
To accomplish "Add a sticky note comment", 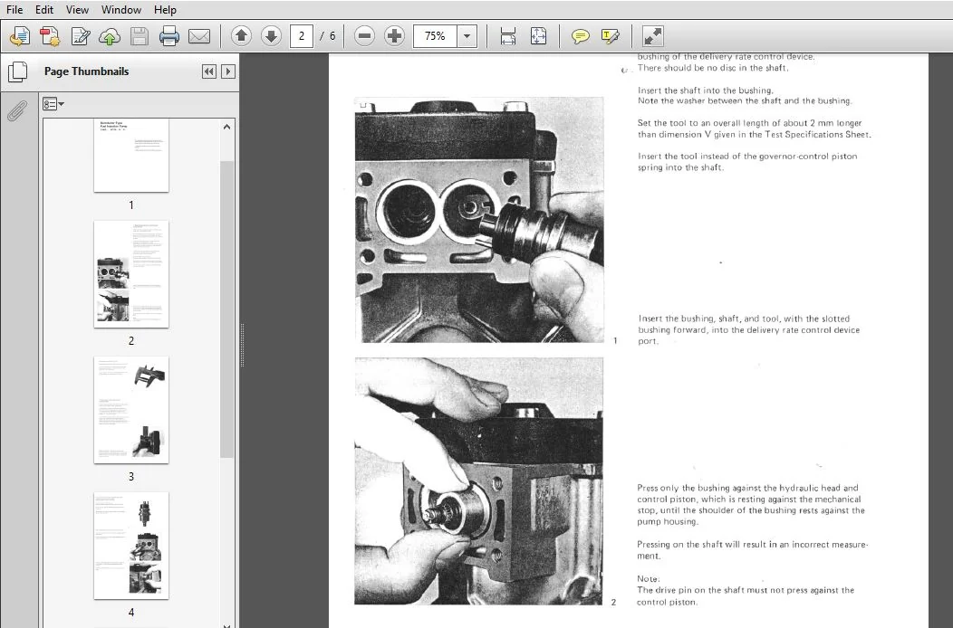I will tap(581, 36).
